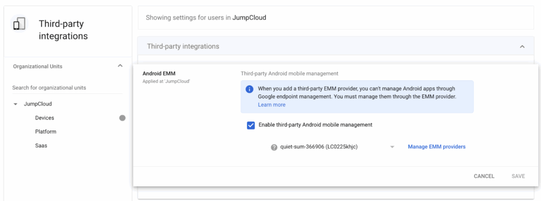Collapse the Organizational Units section
541x201 pixels.
pyautogui.click(x=120, y=66)
